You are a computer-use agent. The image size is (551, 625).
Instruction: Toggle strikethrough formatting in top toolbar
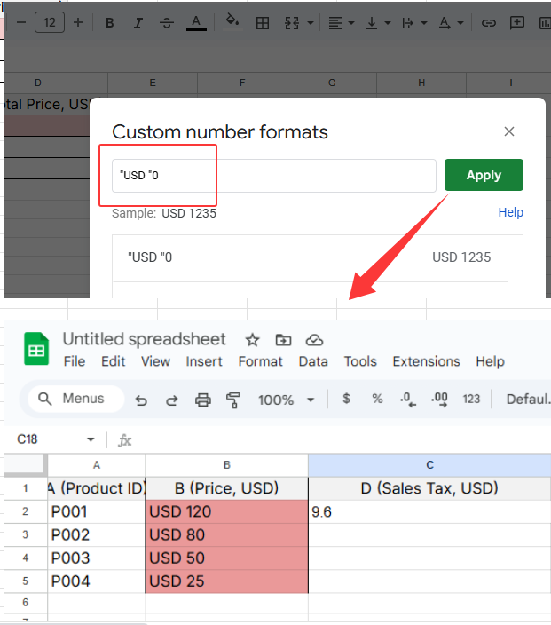[x=167, y=23]
